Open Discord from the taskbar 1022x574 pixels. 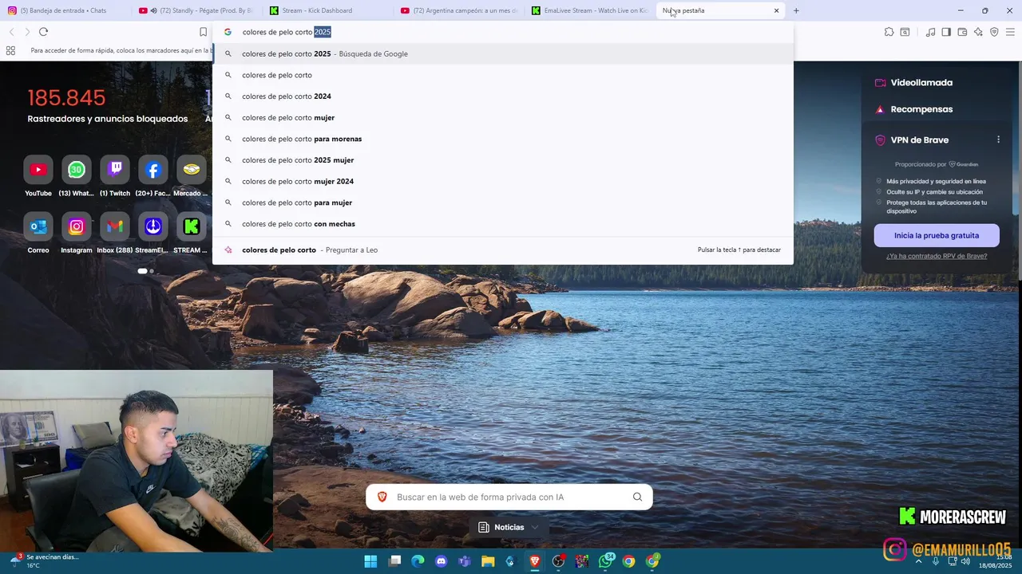pyautogui.click(x=441, y=561)
